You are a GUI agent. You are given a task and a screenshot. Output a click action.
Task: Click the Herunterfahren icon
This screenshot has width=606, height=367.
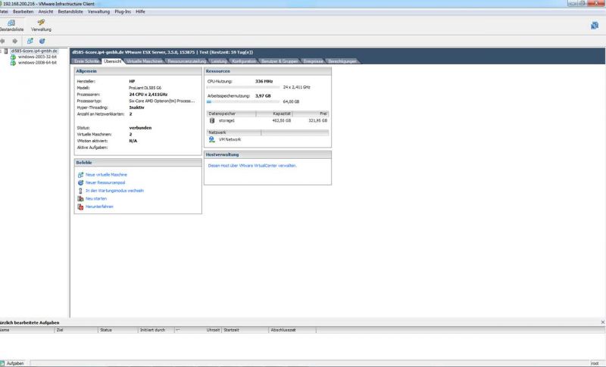coord(80,207)
